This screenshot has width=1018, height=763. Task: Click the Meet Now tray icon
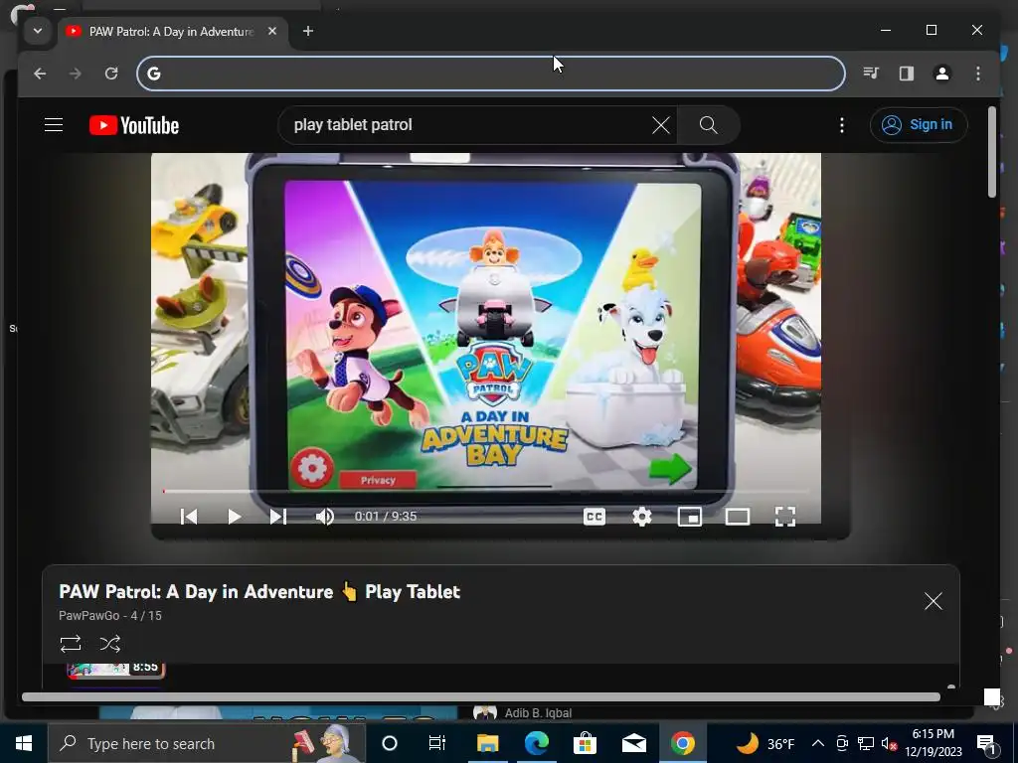[842, 743]
